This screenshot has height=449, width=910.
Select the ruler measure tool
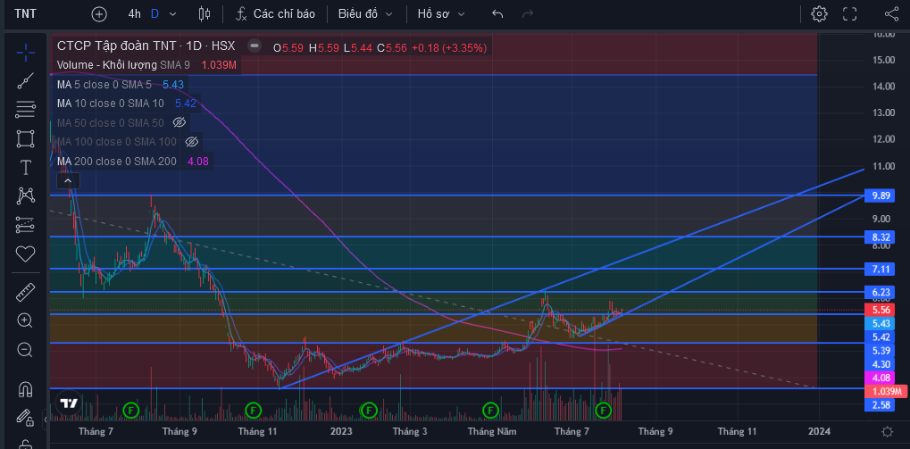[26, 292]
